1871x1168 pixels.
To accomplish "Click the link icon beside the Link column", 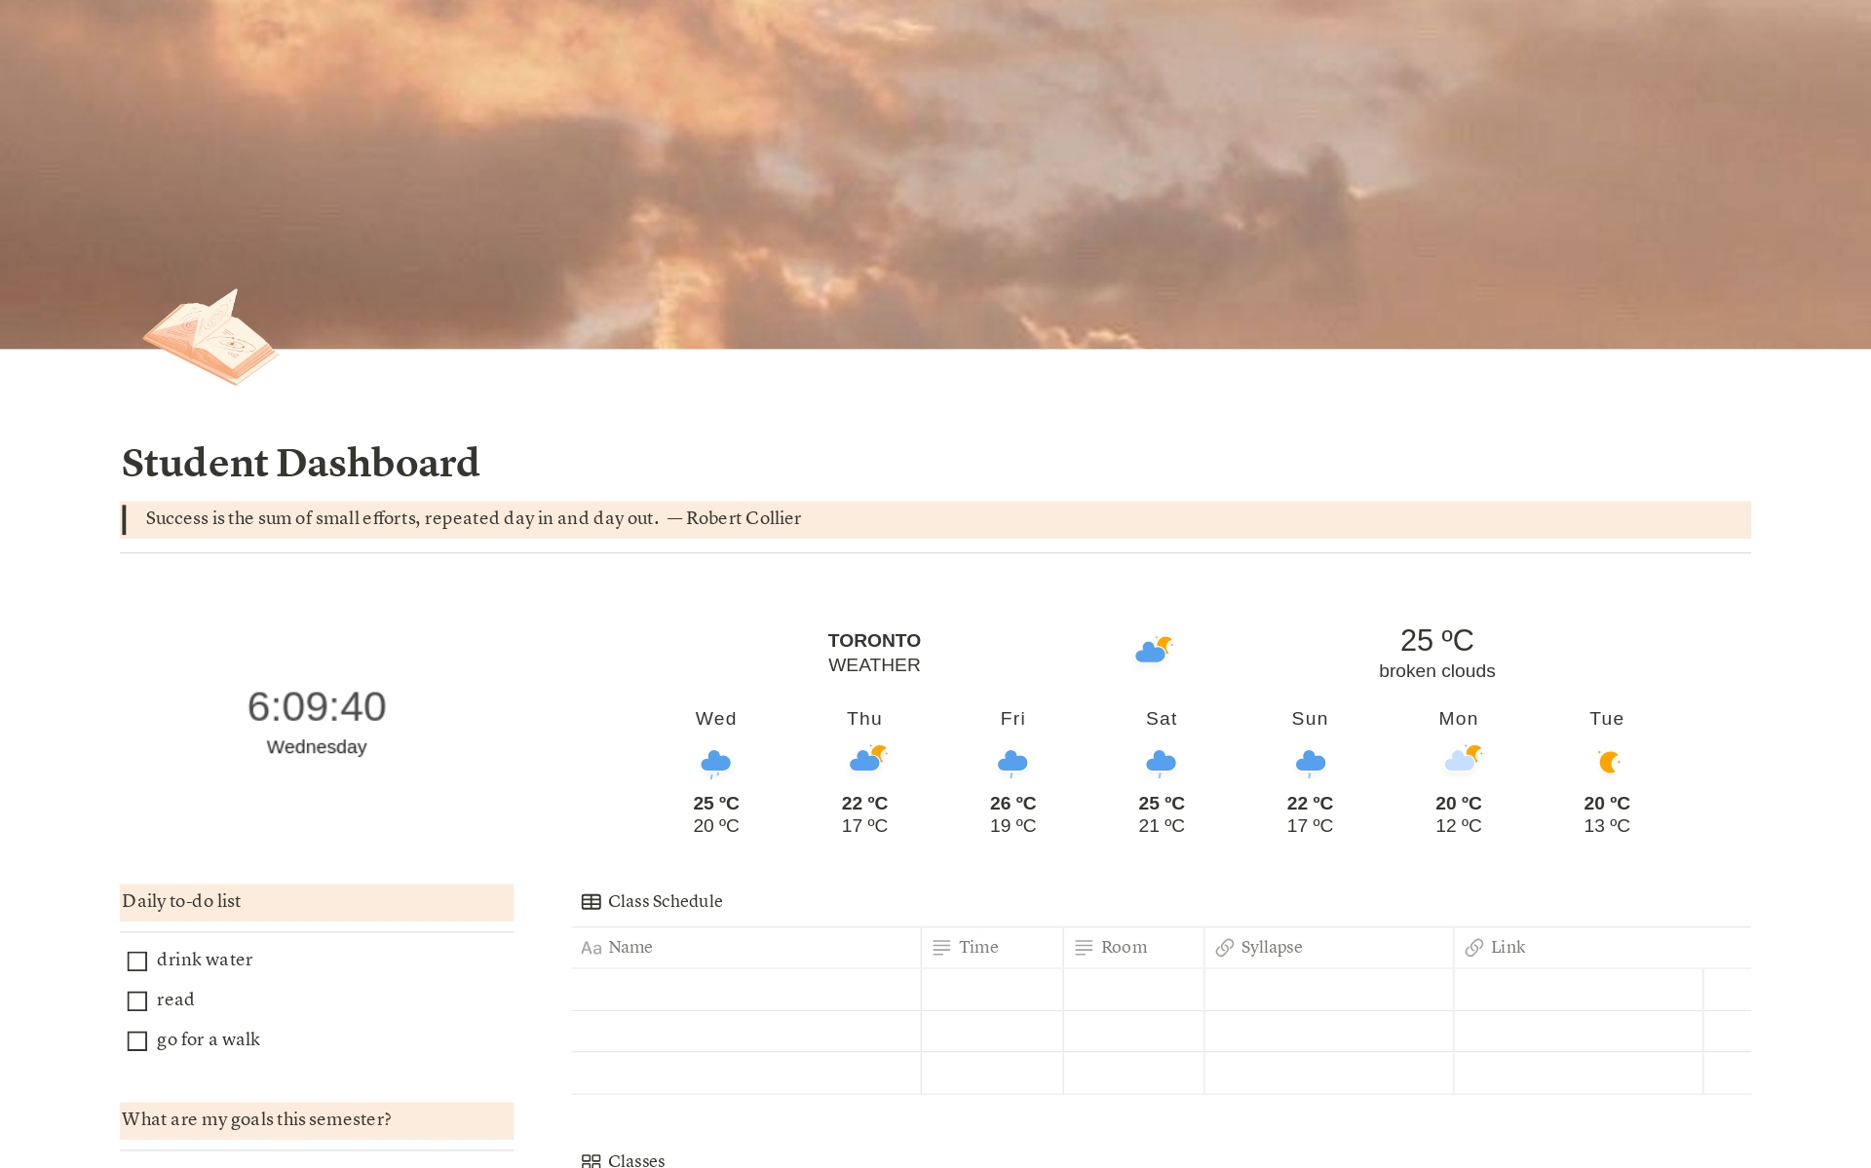I will coord(1474,947).
